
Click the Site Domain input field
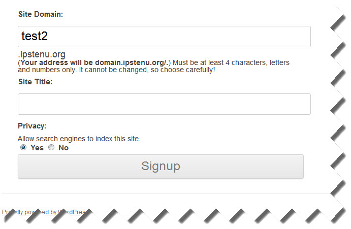(x=164, y=37)
